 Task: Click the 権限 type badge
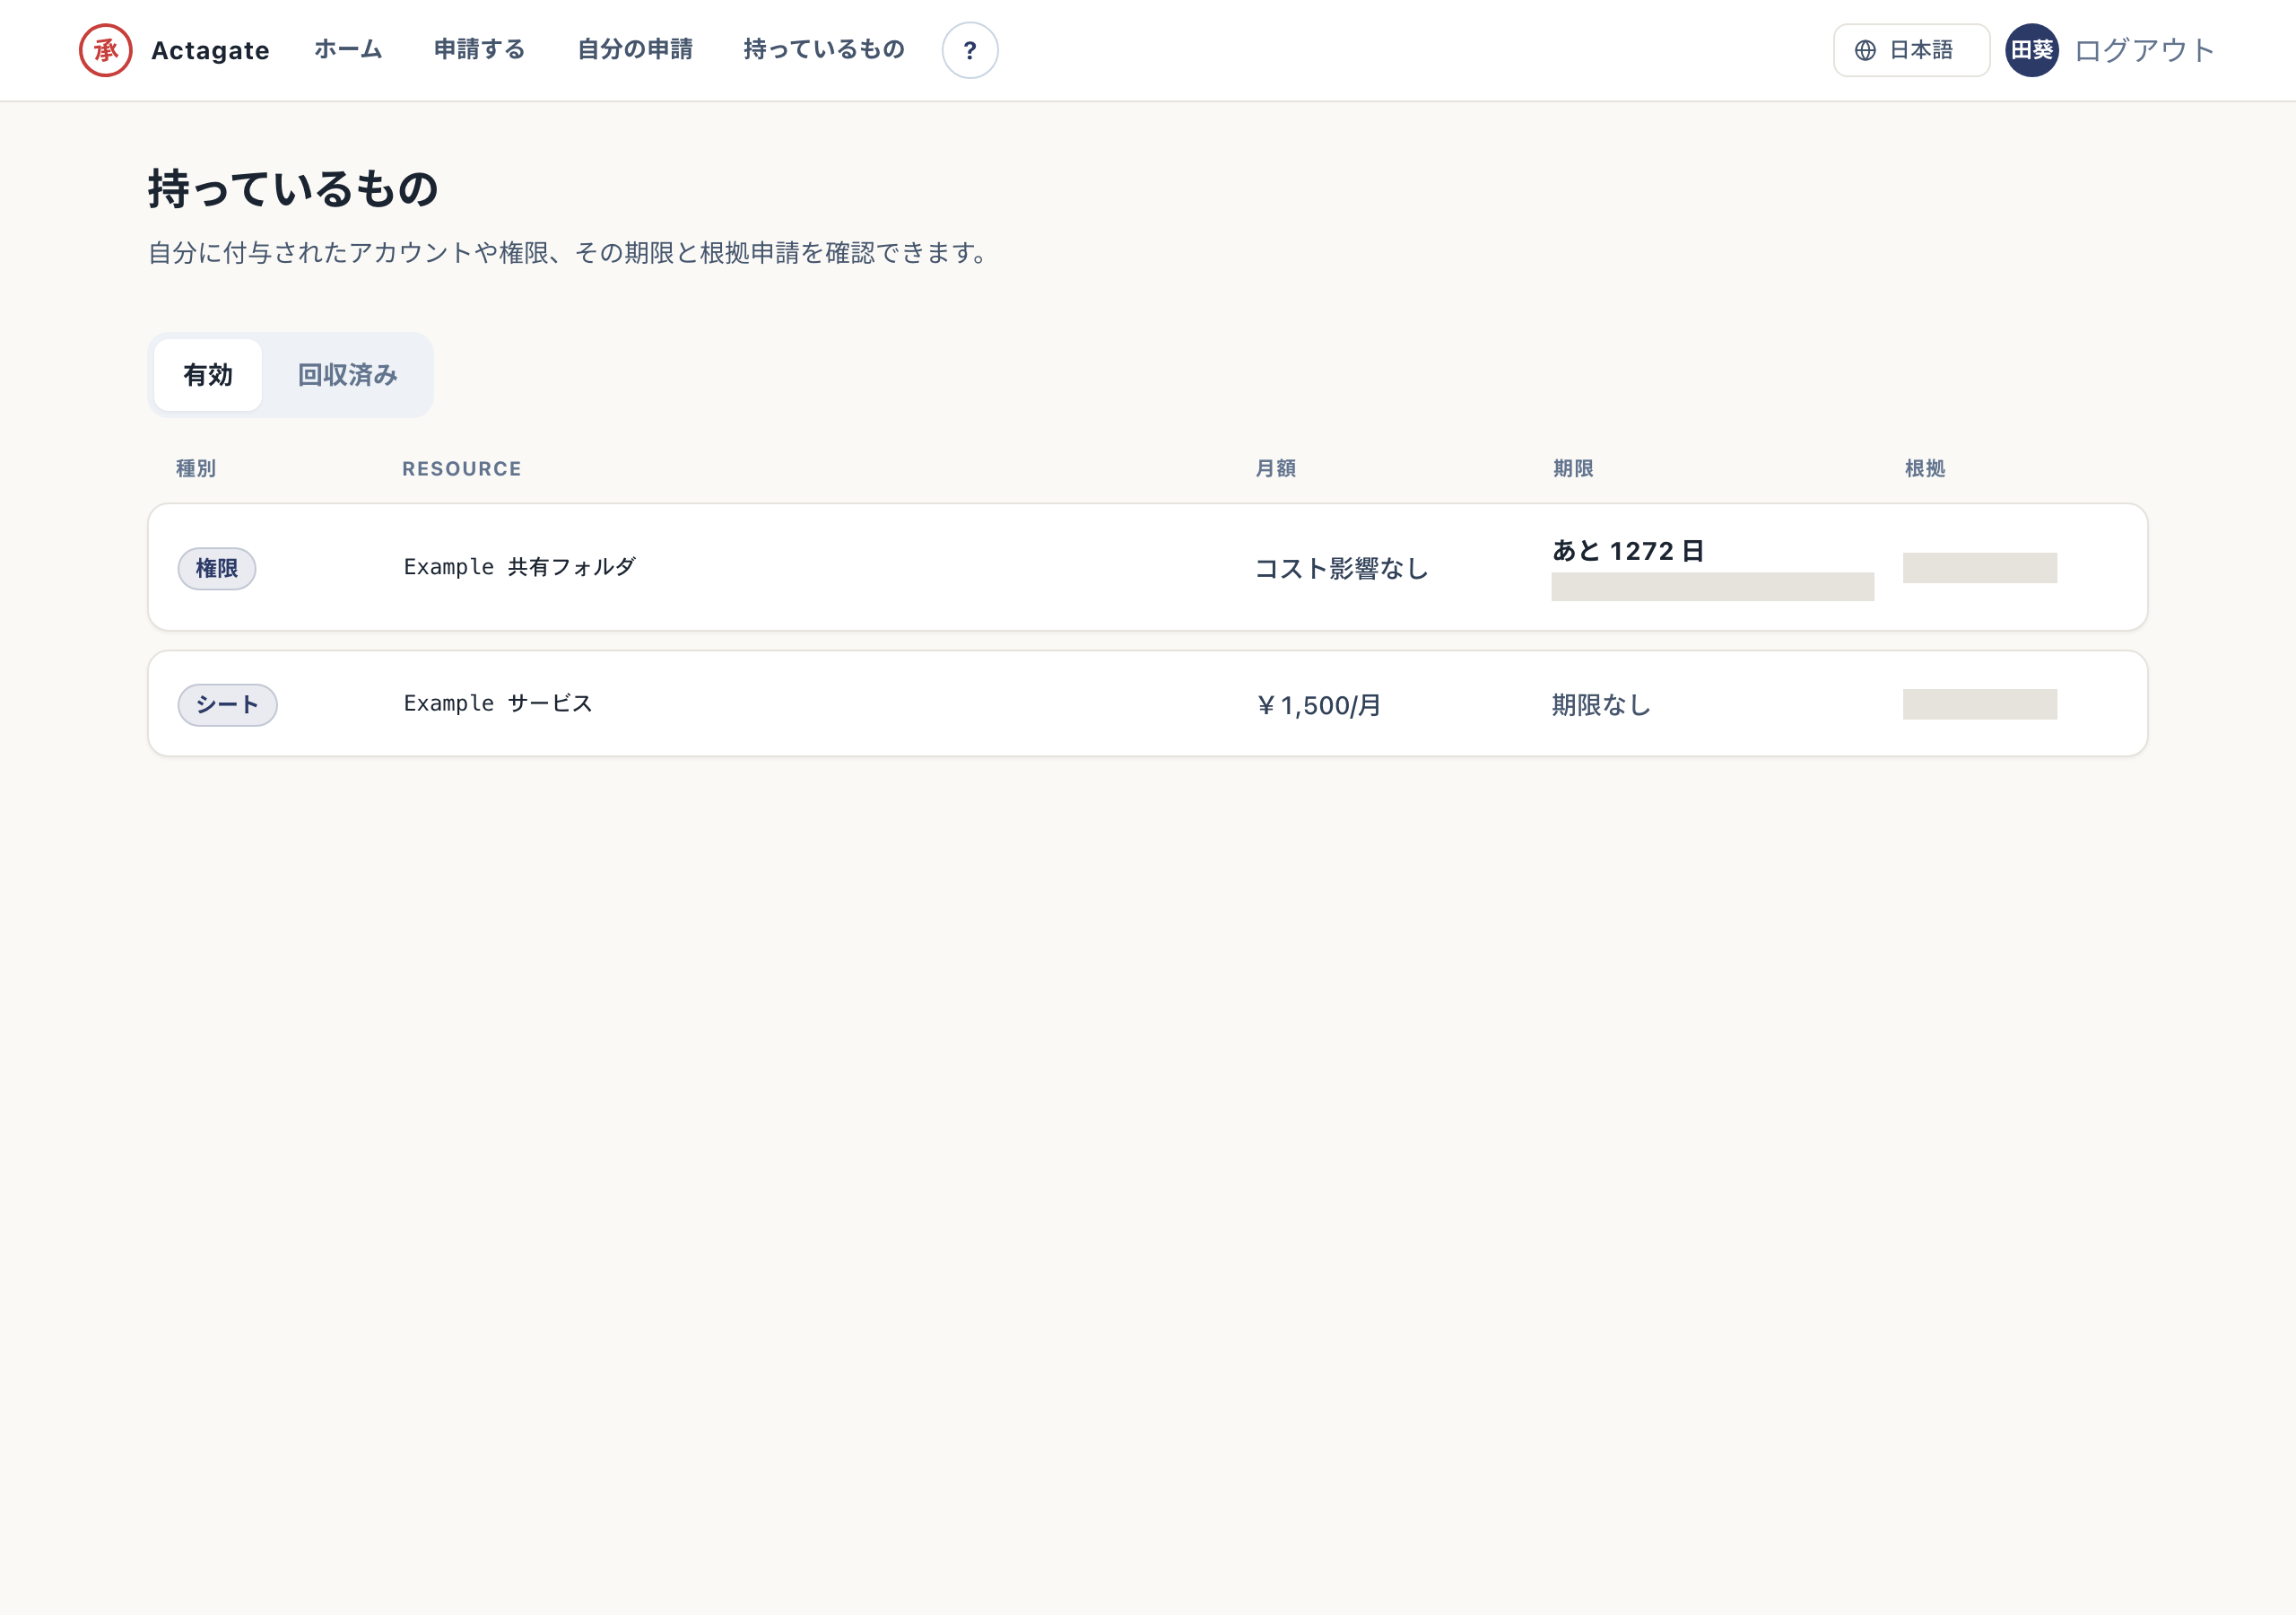pyautogui.click(x=217, y=568)
